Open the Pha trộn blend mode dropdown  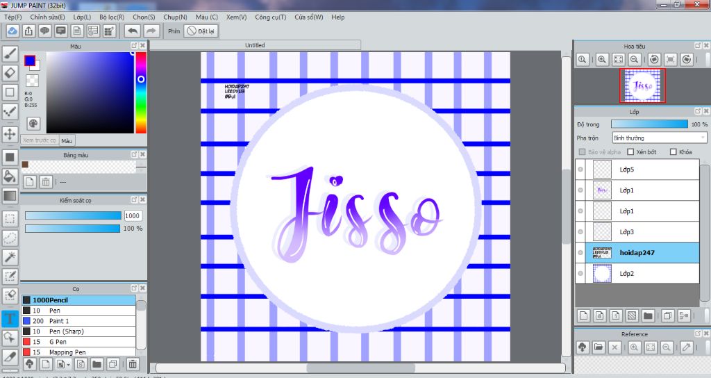pyautogui.click(x=660, y=138)
